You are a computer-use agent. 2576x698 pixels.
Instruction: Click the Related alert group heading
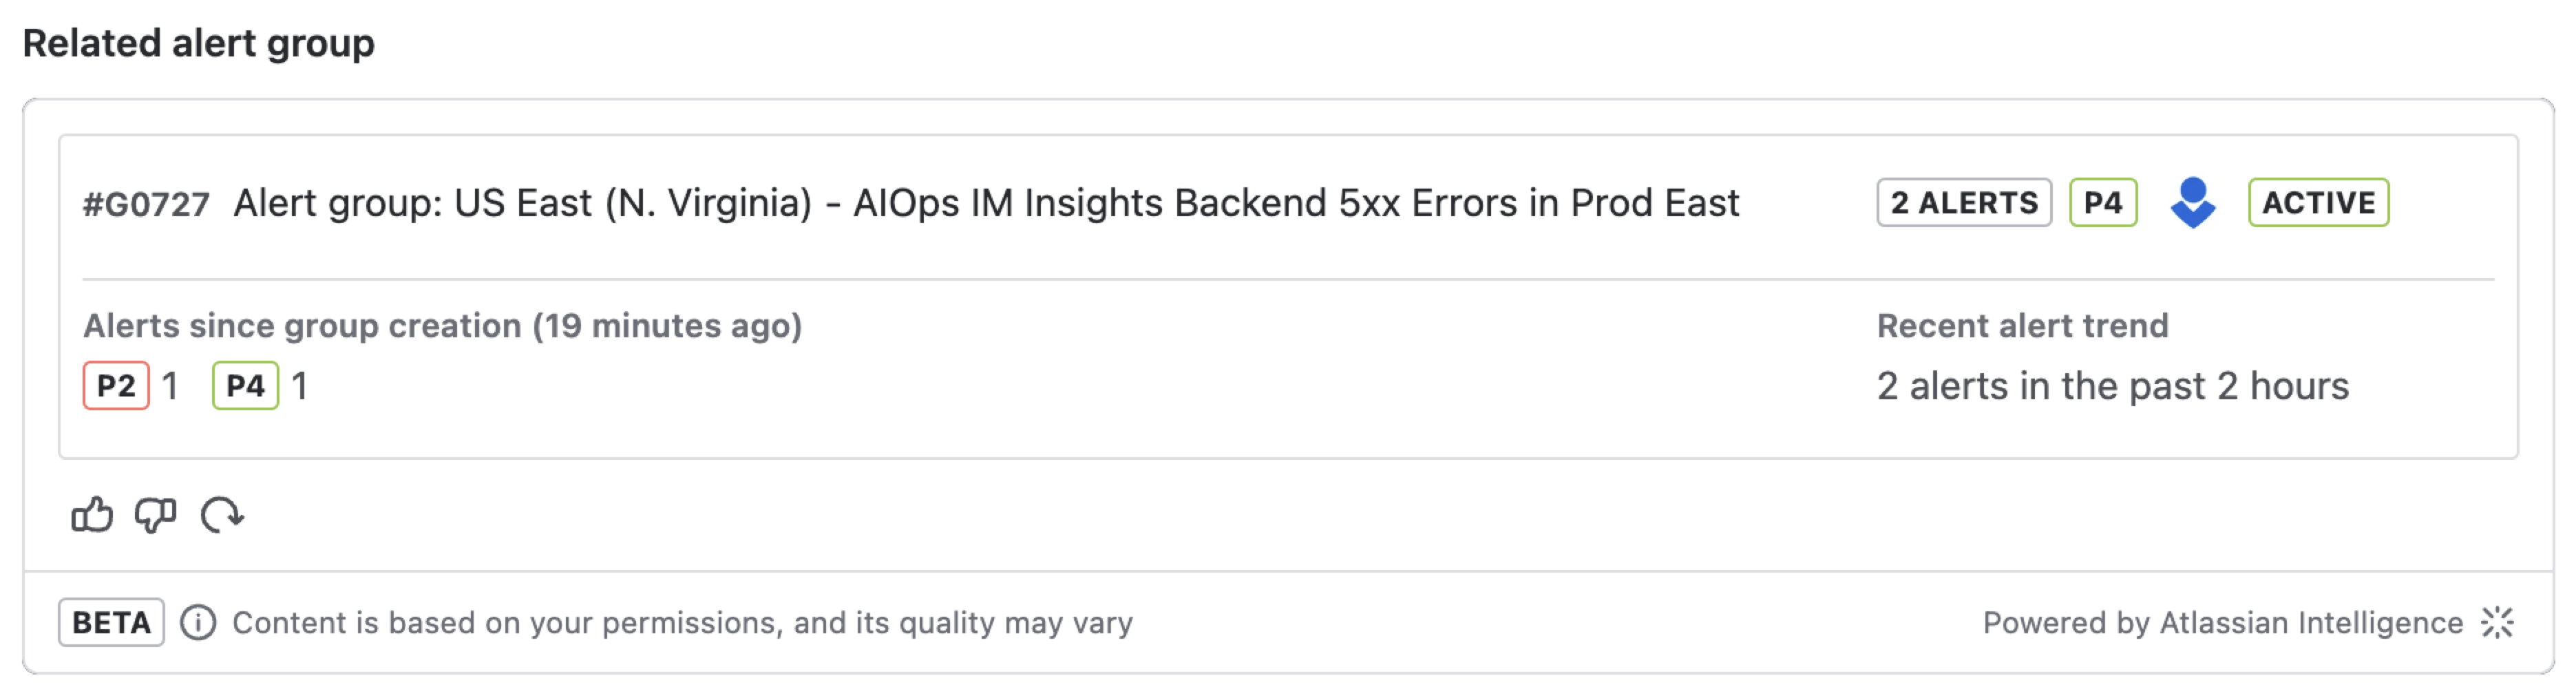point(198,43)
